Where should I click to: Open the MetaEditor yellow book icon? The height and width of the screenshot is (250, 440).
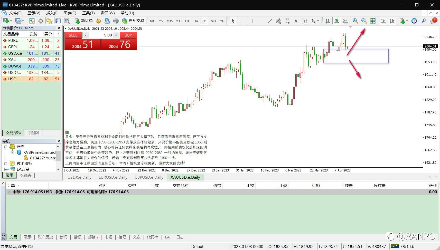coord(98,21)
